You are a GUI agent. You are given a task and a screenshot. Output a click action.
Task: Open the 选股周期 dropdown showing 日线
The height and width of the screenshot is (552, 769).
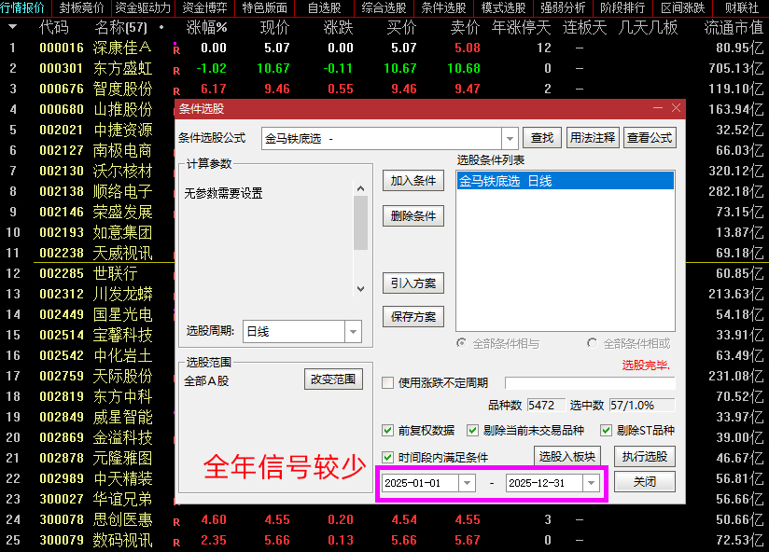pos(355,331)
